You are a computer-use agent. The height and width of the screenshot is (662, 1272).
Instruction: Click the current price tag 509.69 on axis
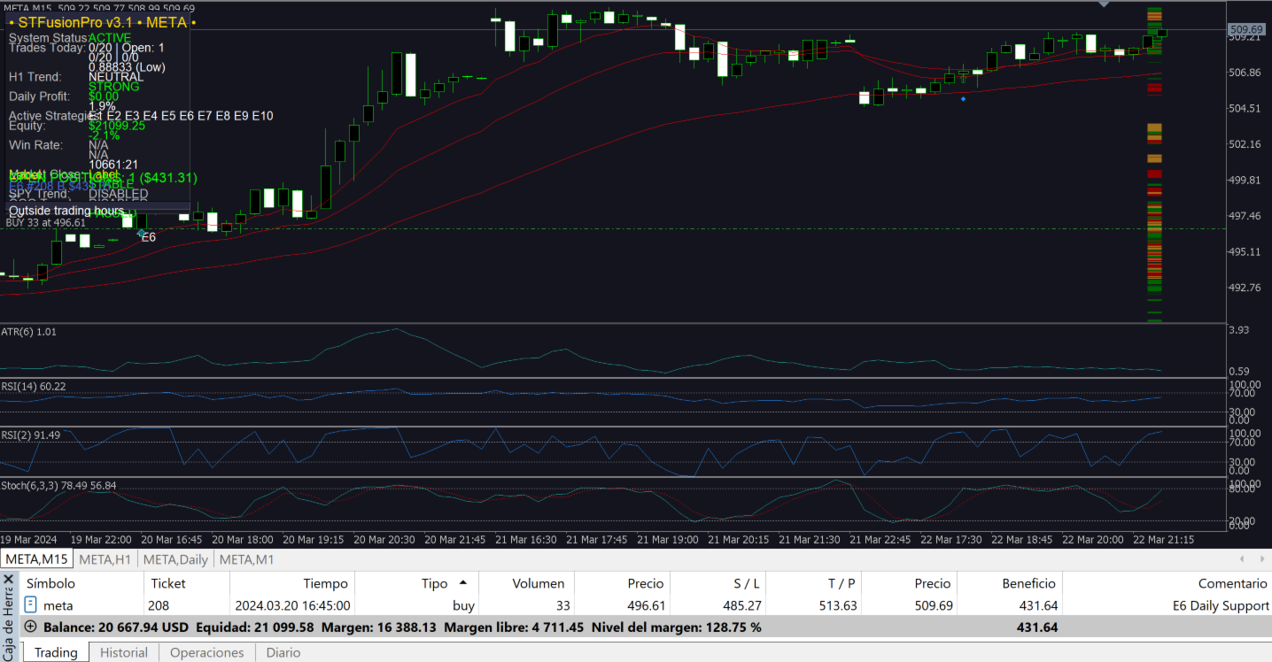(1245, 30)
